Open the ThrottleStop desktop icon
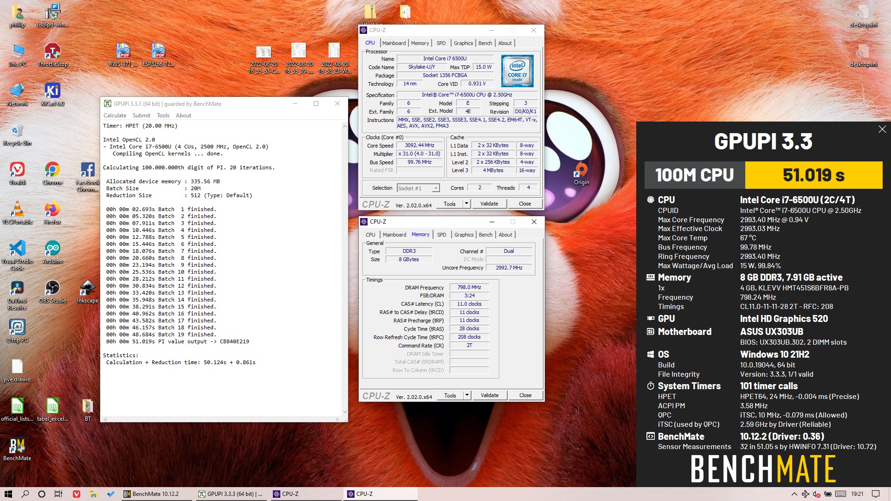Image resolution: width=891 pixels, height=501 pixels. (x=52, y=55)
